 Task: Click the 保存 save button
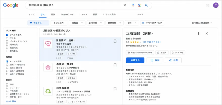155,60
